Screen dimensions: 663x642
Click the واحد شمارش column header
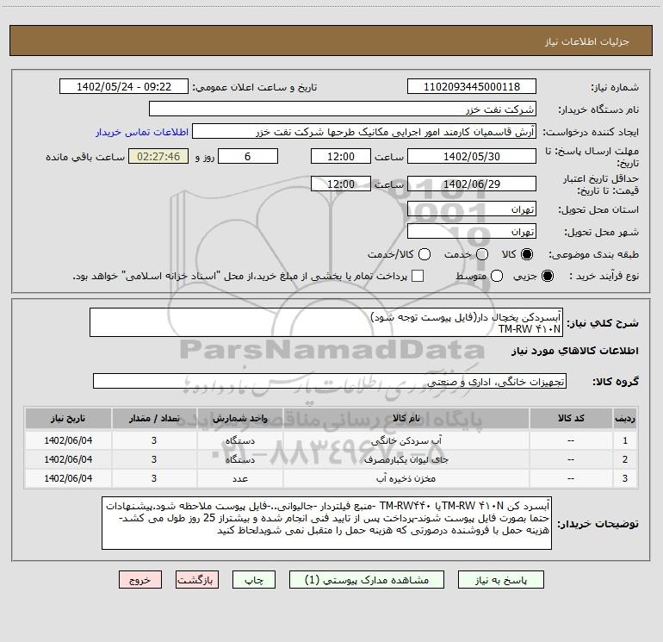[239, 418]
